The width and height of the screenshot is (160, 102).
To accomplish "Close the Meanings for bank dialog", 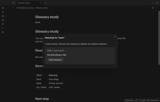I will (115, 37).
